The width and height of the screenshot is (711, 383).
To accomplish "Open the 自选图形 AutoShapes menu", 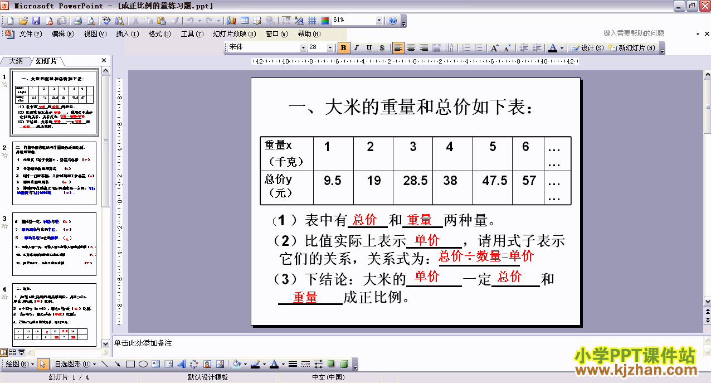I will pos(75,364).
